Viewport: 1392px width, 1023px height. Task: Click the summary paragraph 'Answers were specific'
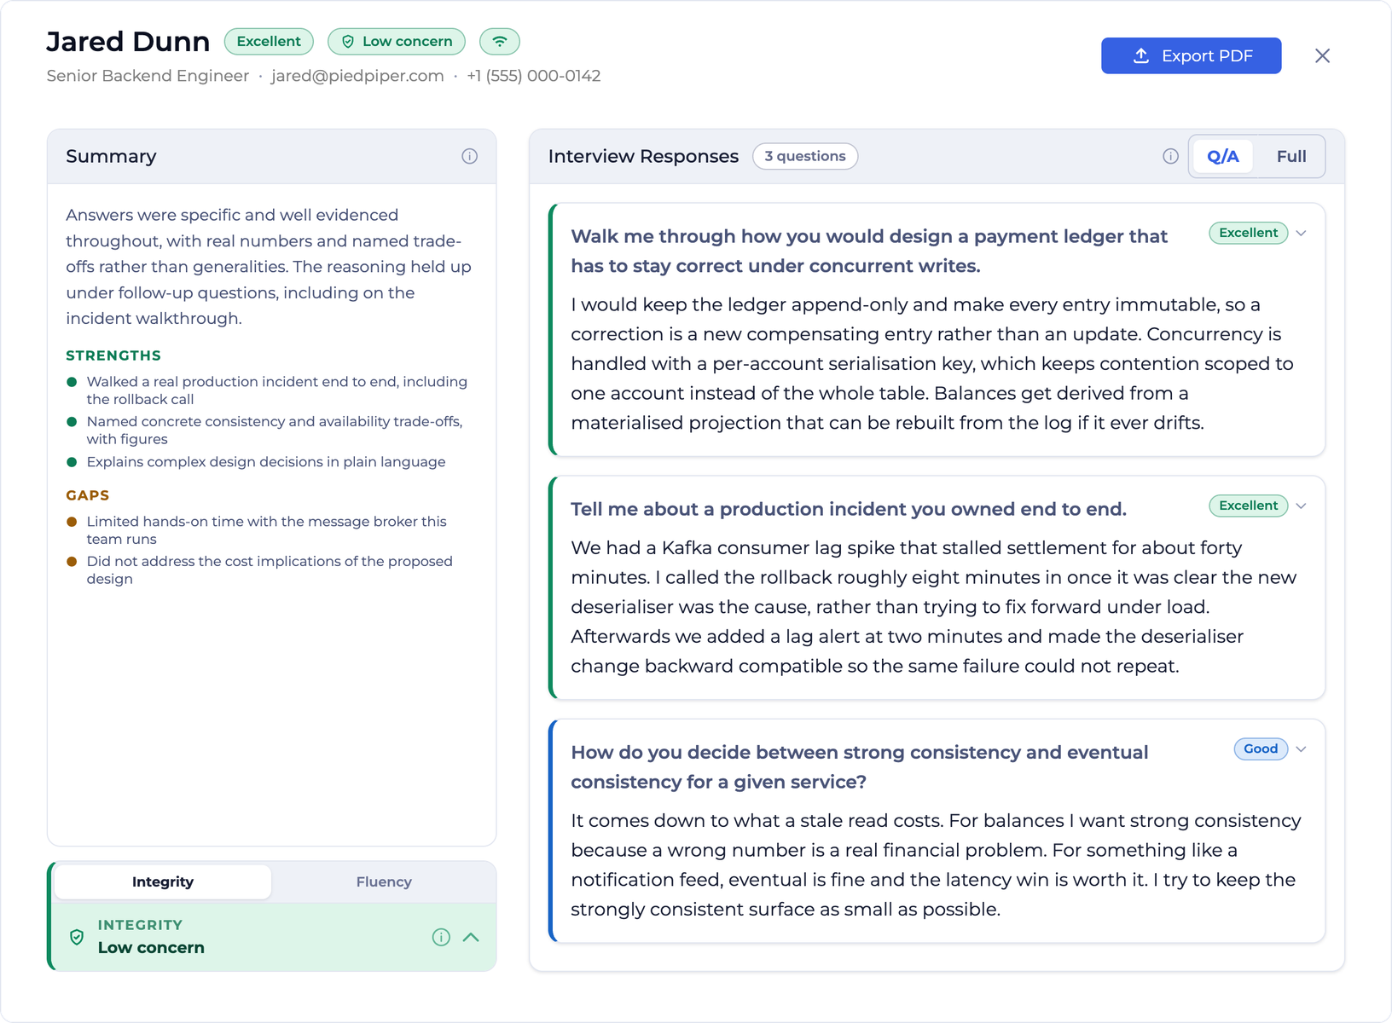click(x=269, y=267)
